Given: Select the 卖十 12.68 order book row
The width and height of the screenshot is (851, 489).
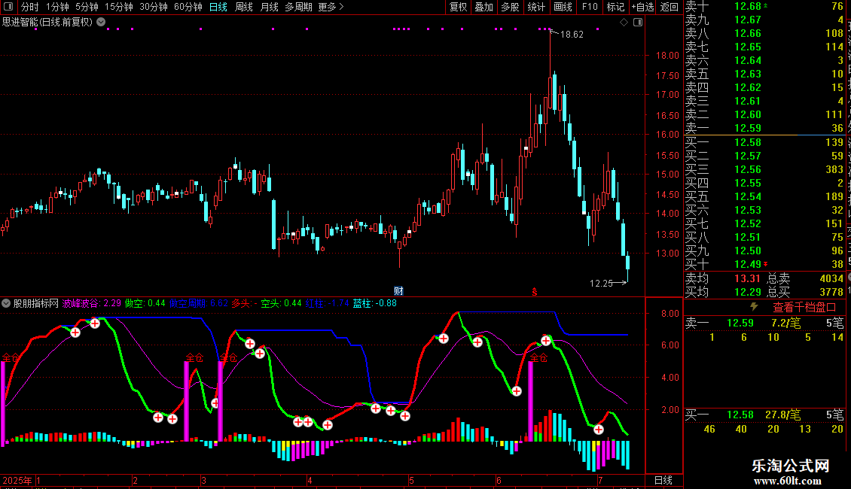Looking at the screenshot, I should tap(764, 7).
